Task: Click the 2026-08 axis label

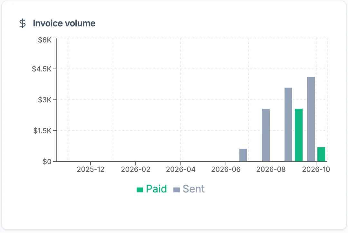Action: pos(271,169)
